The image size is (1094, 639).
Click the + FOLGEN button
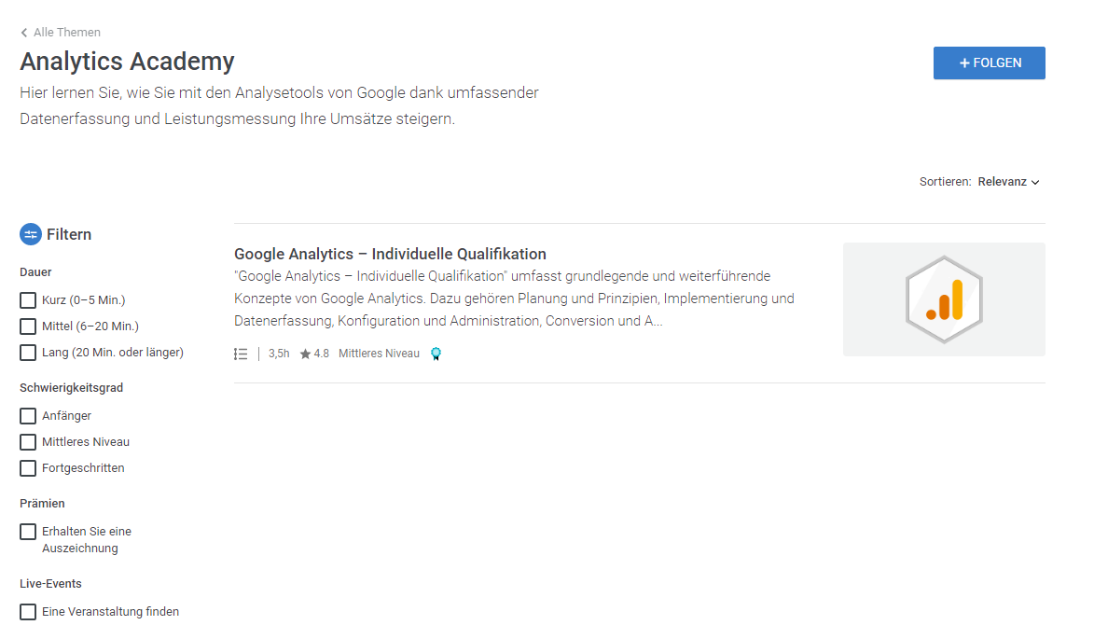click(990, 63)
